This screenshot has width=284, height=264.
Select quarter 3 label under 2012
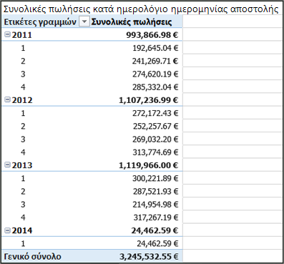(x=23, y=139)
